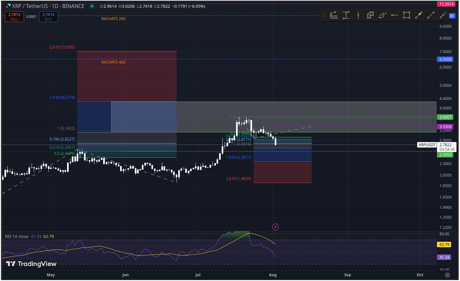The image size is (460, 281).
Task: Click the 3.3308 magenta price label
Action: tap(446, 127)
